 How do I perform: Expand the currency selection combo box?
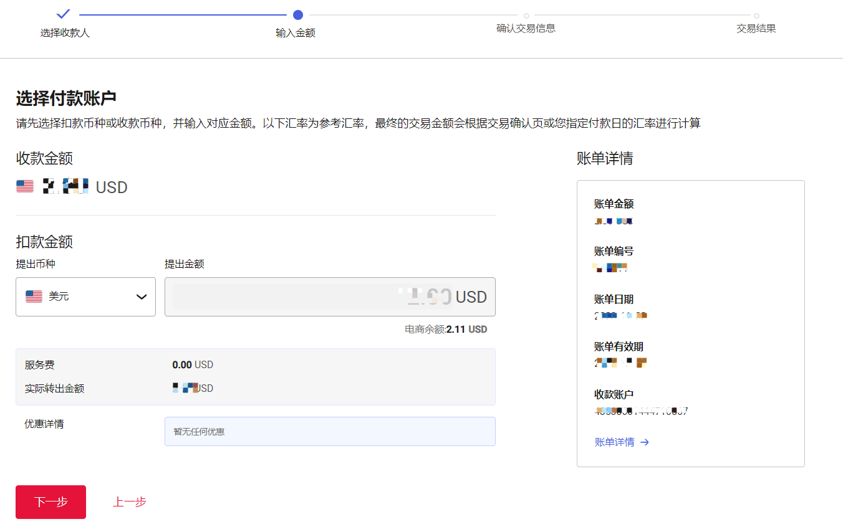click(x=85, y=297)
